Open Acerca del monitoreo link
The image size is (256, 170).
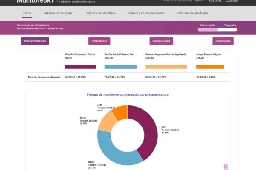(175, 1)
